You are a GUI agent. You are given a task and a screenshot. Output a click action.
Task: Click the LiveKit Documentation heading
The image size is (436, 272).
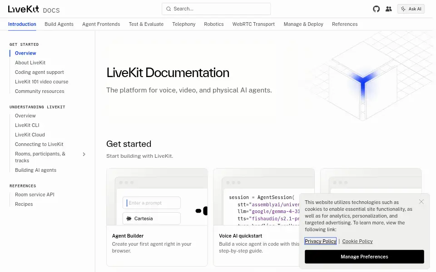[168, 73]
